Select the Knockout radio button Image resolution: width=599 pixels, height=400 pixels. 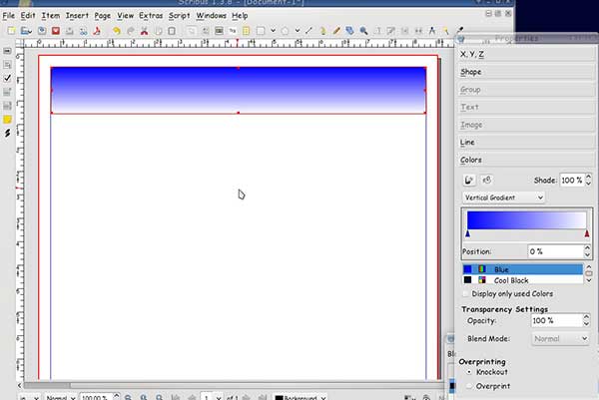tap(469, 371)
